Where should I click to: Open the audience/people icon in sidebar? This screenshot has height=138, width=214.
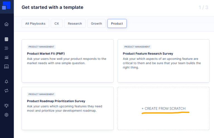[6, 66]
